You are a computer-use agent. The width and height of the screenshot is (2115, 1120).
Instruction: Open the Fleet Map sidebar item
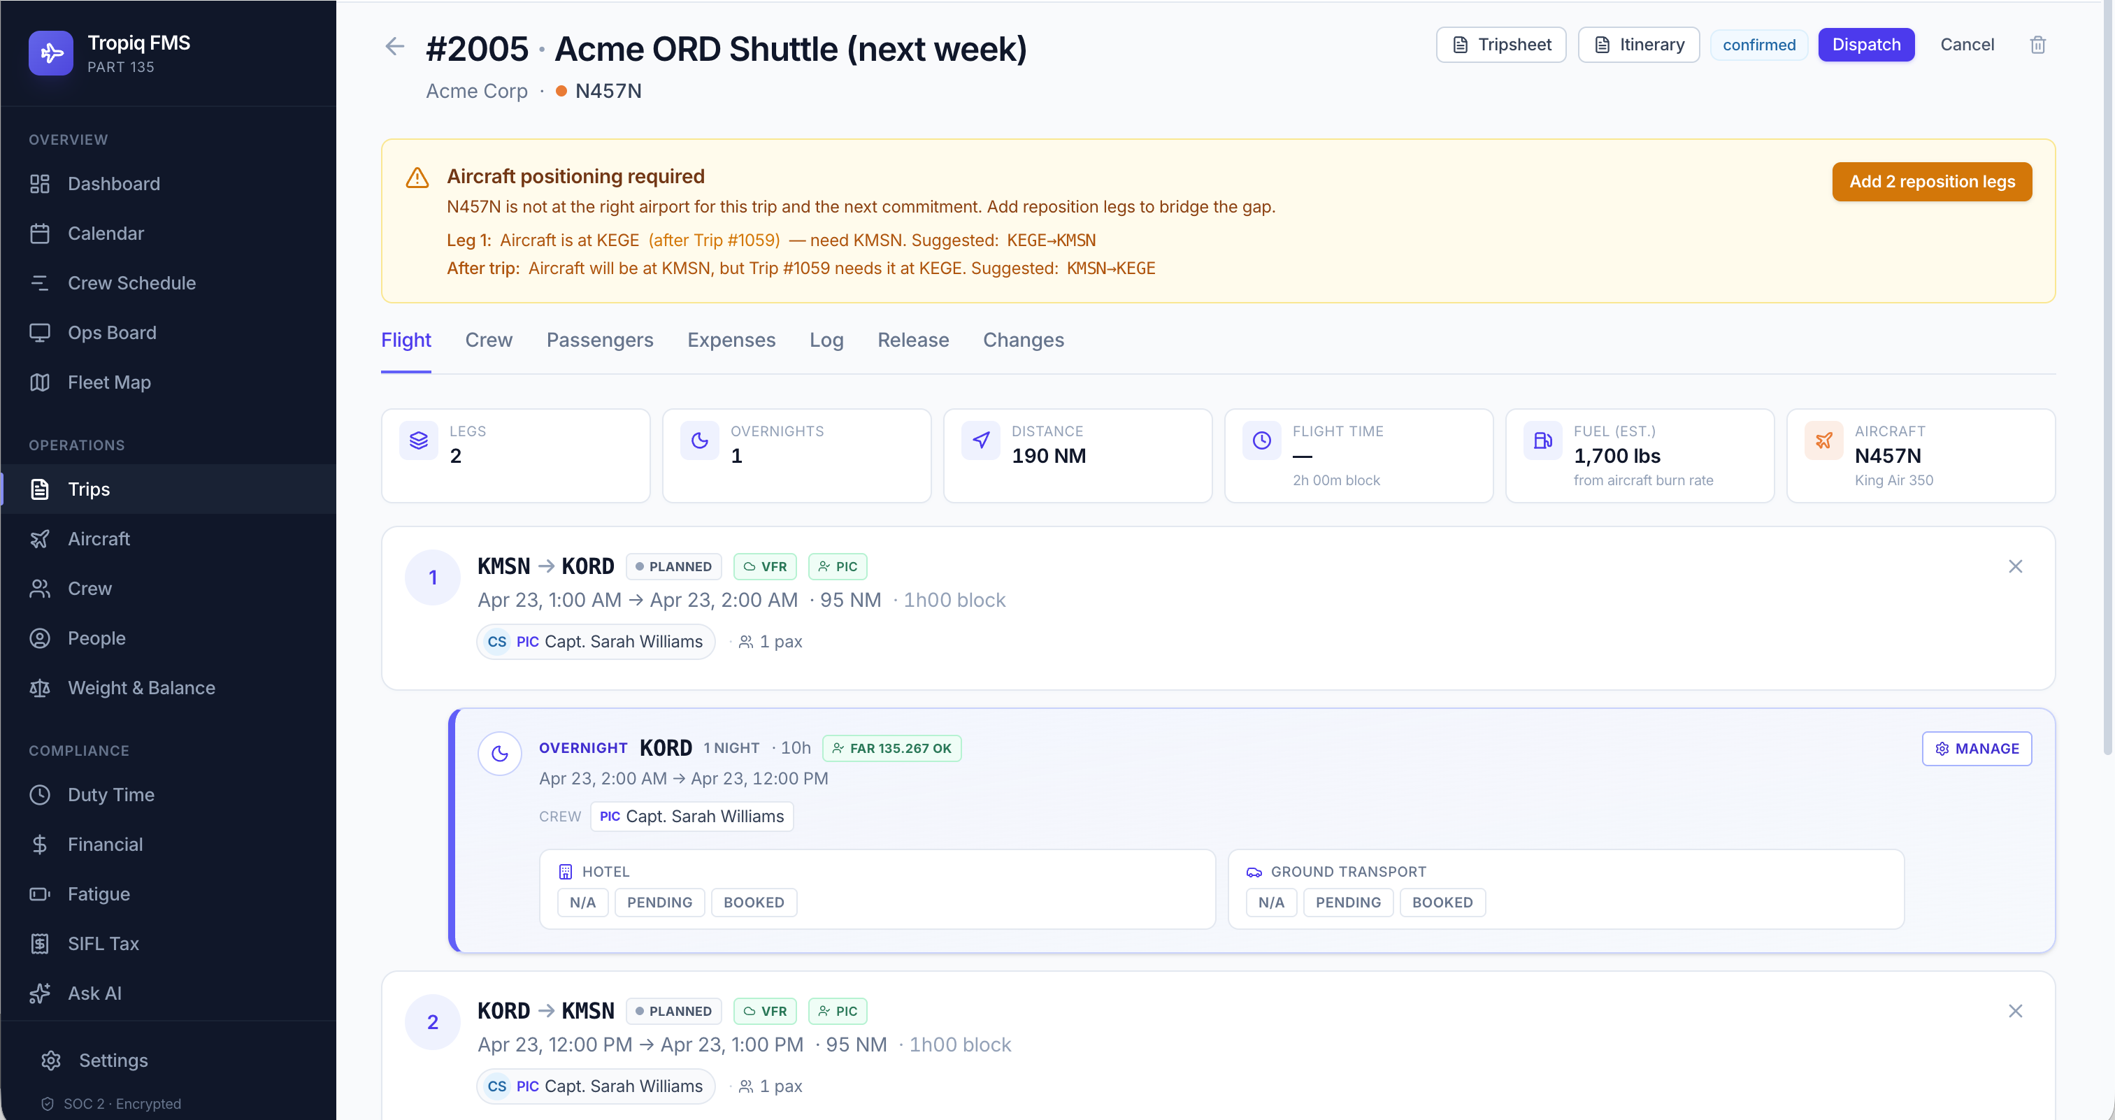click(108, 382)
